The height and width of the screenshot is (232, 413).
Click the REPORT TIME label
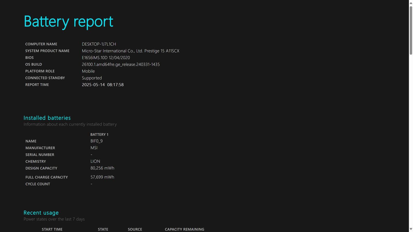click(x=37, y=85)
